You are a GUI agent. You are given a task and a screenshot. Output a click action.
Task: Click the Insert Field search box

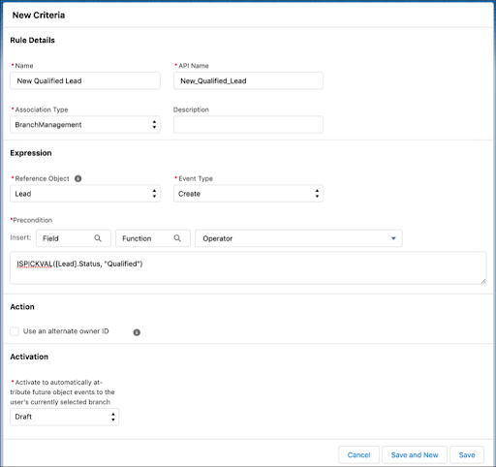tap(74, 238)
